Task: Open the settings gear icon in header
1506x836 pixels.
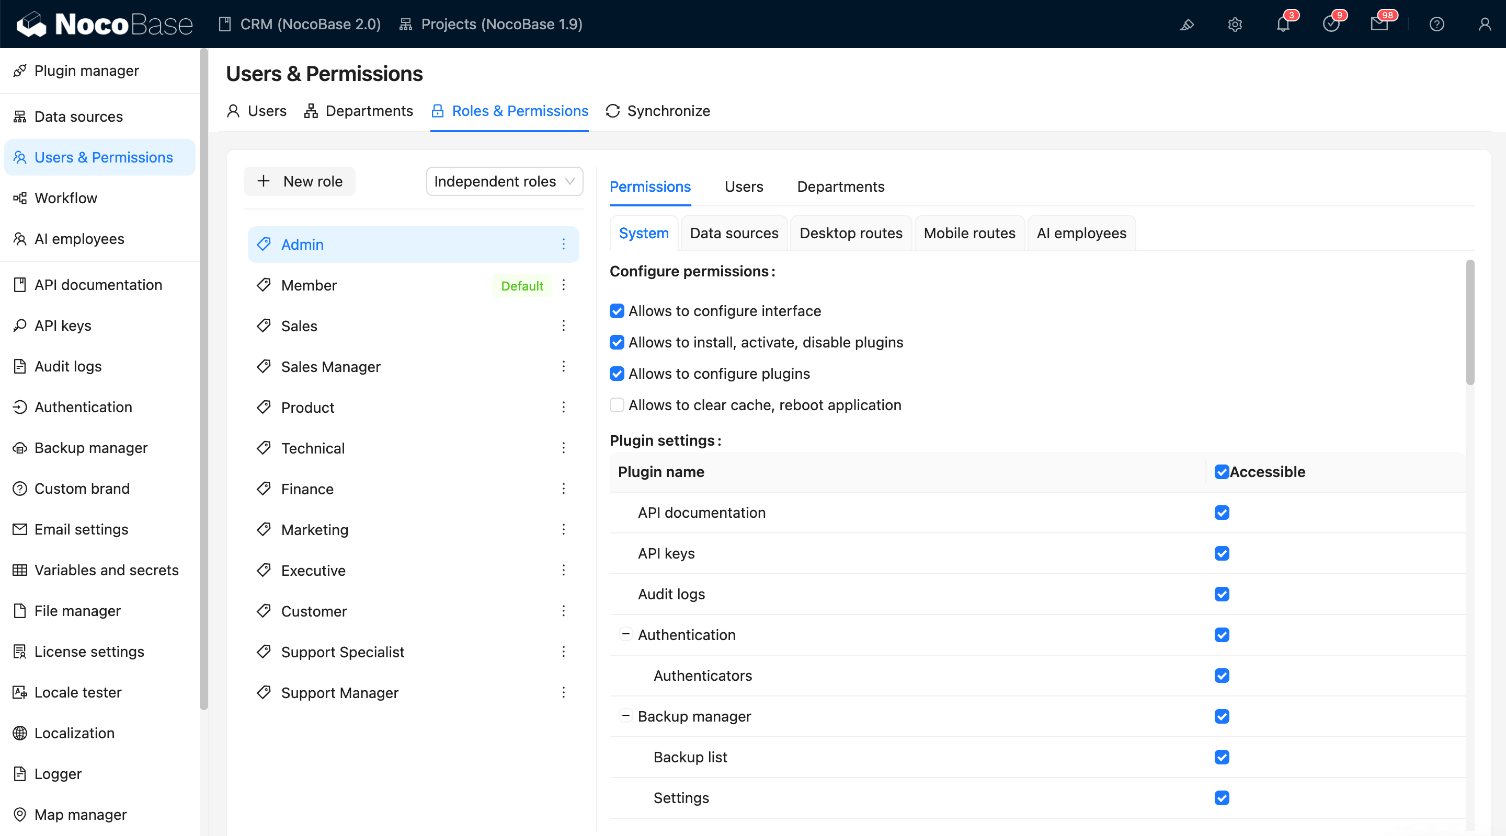Action: point(1235,25)
